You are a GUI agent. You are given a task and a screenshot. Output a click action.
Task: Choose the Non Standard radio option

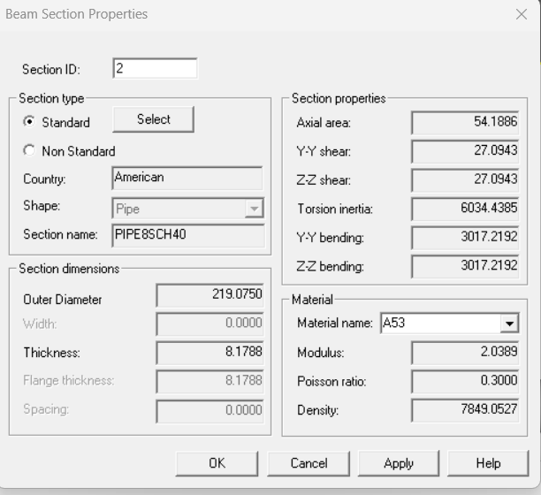[29, 151]
